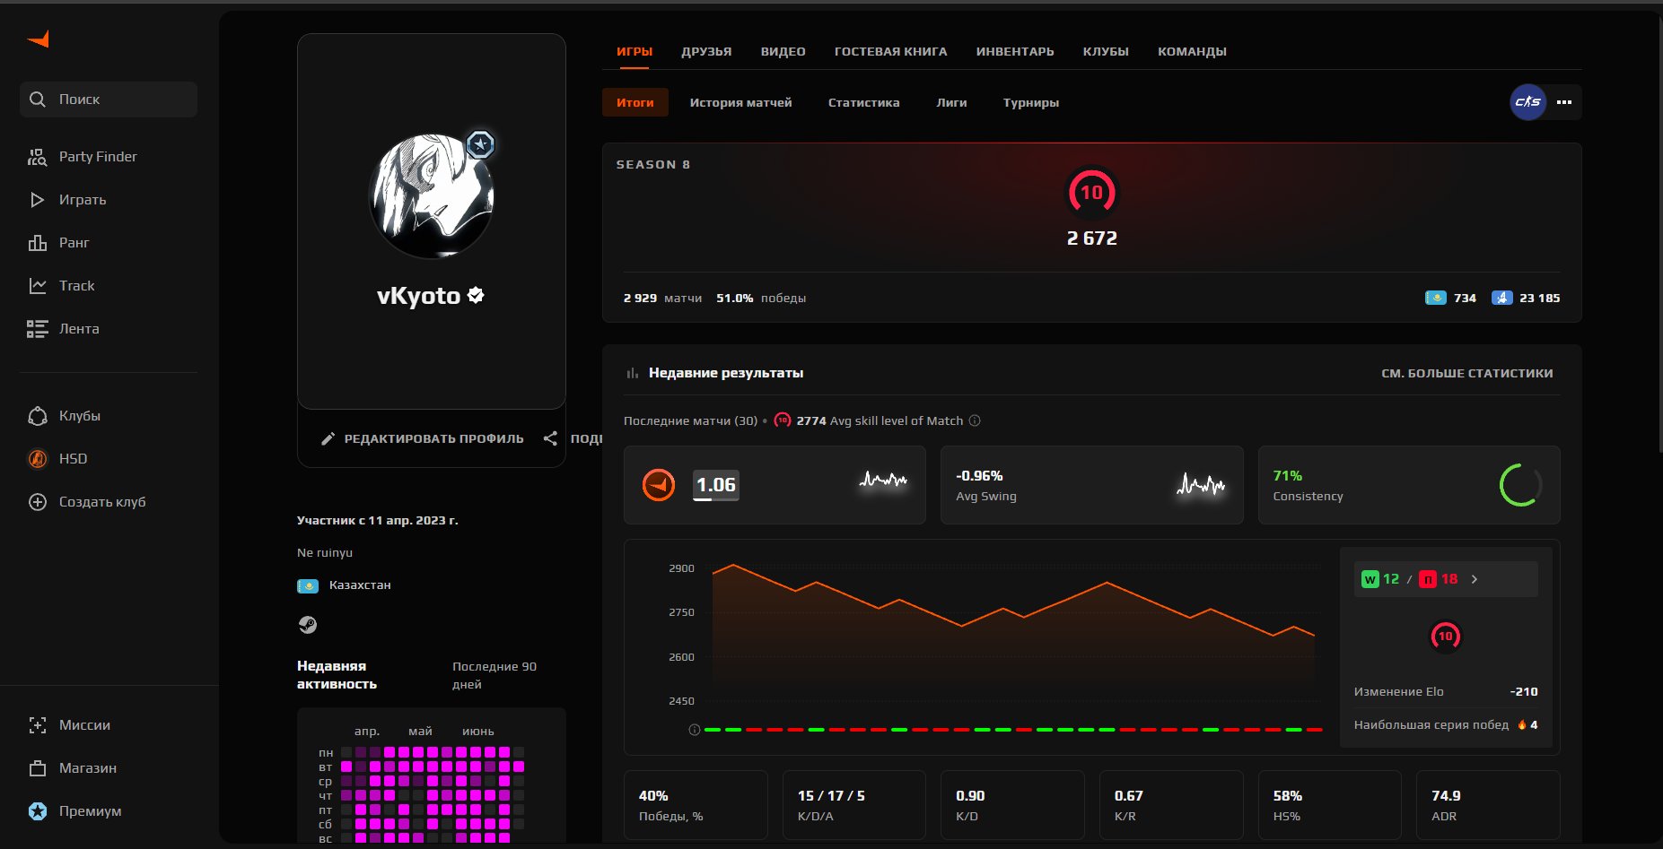The width and height of the screenshot is (1663, 849).
Task: Open the КОМАНДЫ tab
Action: 1192,51
